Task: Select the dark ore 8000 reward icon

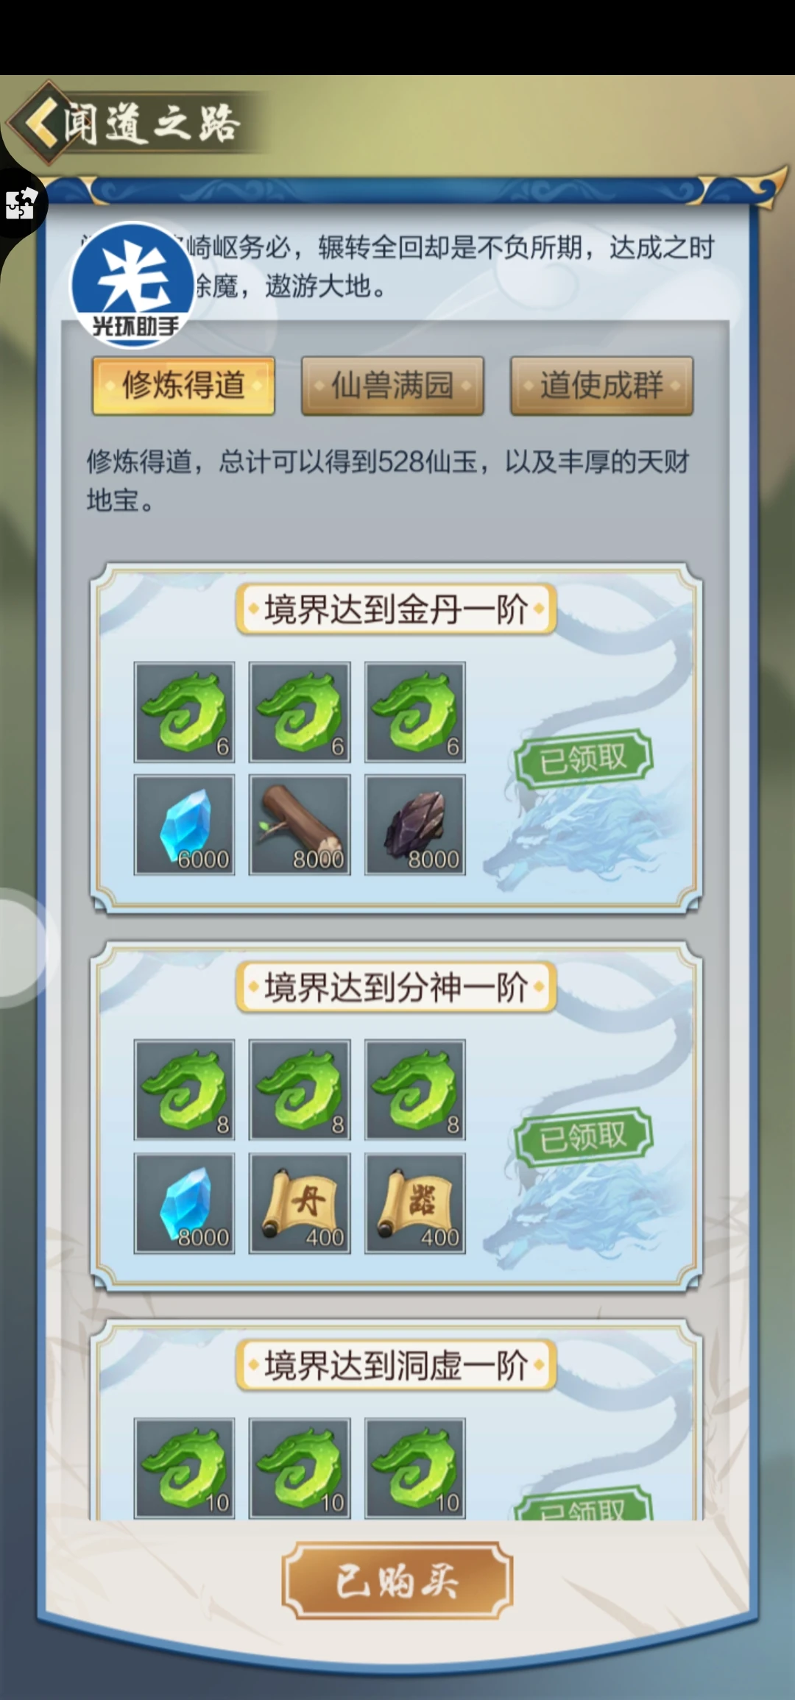Action: (415, 825)
